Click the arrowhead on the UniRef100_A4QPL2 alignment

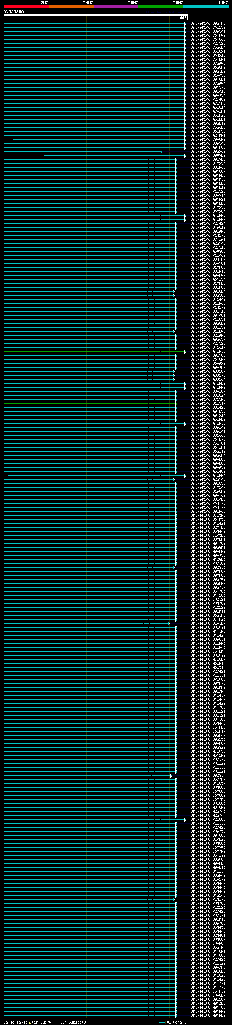point(185,384)
